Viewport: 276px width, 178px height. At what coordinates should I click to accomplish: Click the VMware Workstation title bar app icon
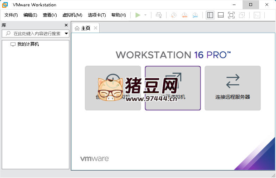click(x=5, y=5)
